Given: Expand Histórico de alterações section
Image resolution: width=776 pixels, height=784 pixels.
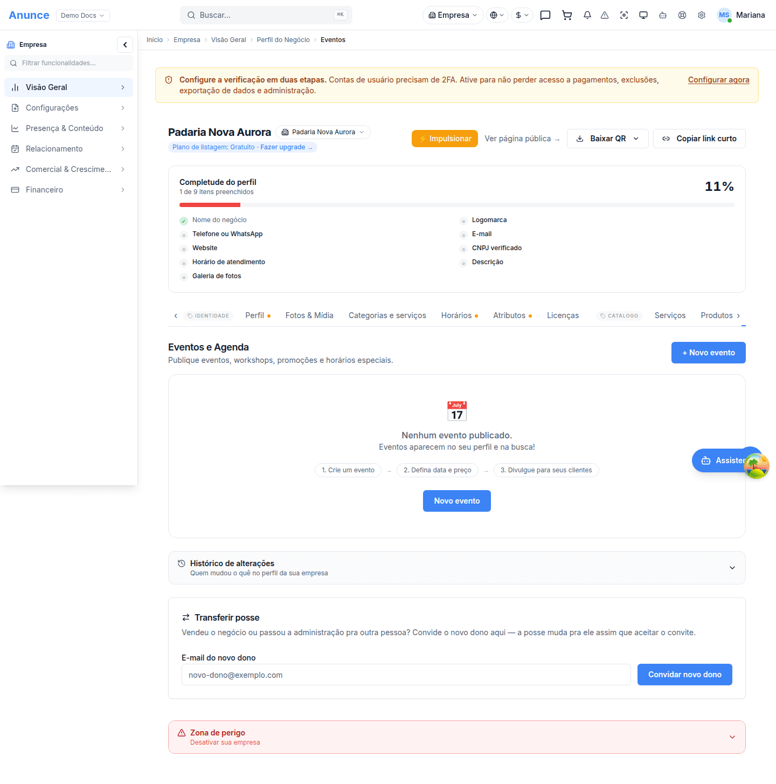Looking at the screenshot, I should pyautogui.click(x=457, y=568).
